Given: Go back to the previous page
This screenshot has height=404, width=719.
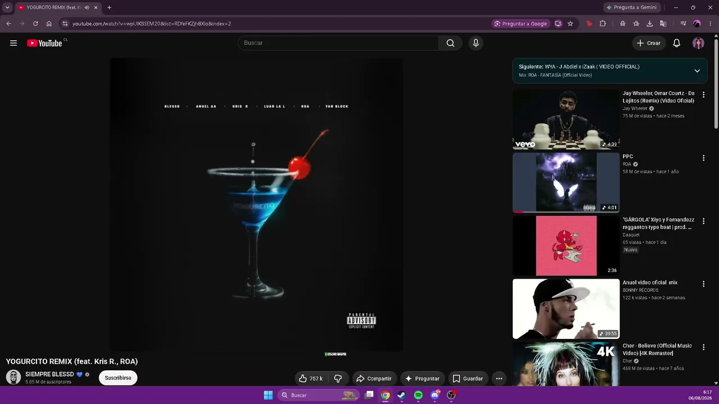Looking at the screenshot, I should point(8,24).
